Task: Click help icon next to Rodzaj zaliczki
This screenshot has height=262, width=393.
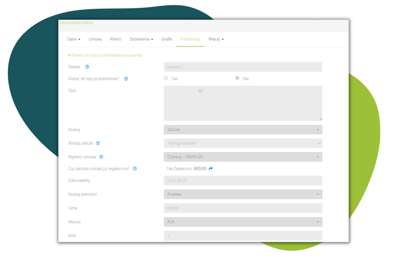Action: coord(98,143)
